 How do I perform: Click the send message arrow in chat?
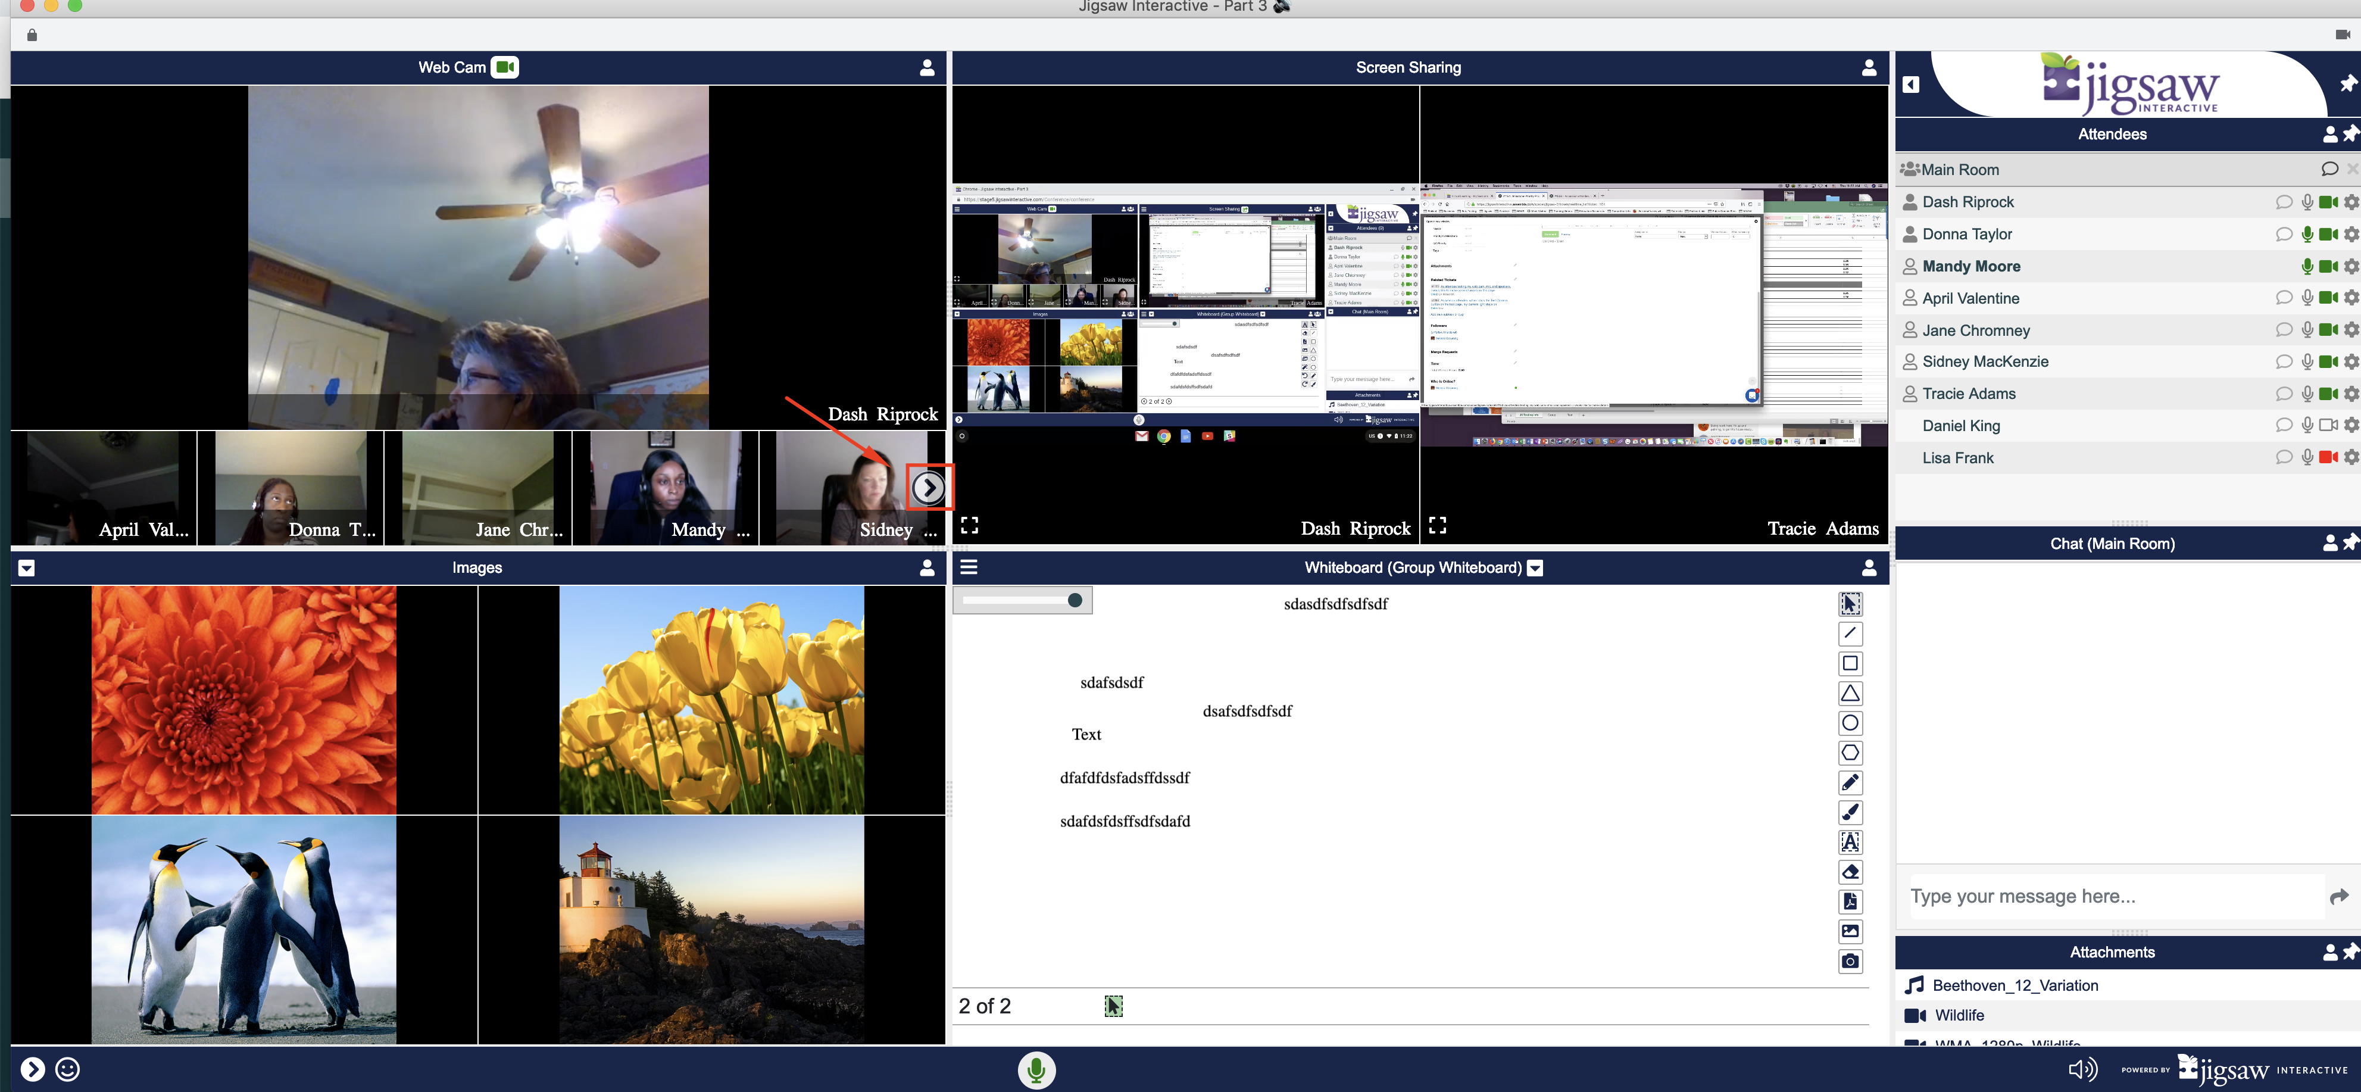[2338, 897]
